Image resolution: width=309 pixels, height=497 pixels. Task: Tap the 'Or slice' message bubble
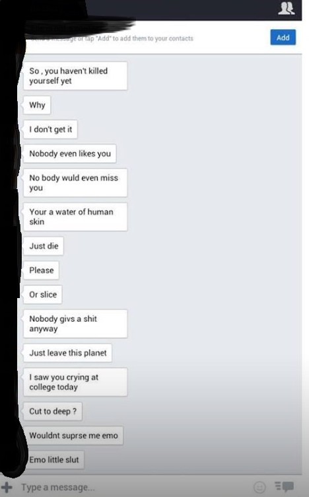(x=42, y=295)
